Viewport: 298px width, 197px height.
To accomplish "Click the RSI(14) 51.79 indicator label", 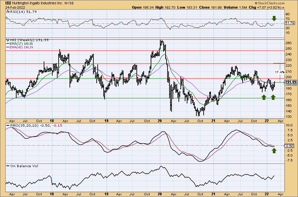I will pos(23,12).
